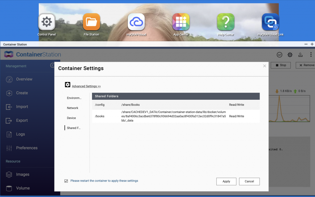Click the Volume cylinder icon
This screenshot has width=315, height=197.
(9, 189)
